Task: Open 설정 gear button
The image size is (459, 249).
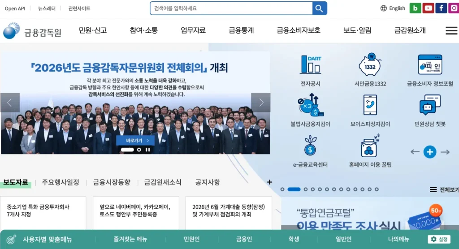Action: point(439,239)
